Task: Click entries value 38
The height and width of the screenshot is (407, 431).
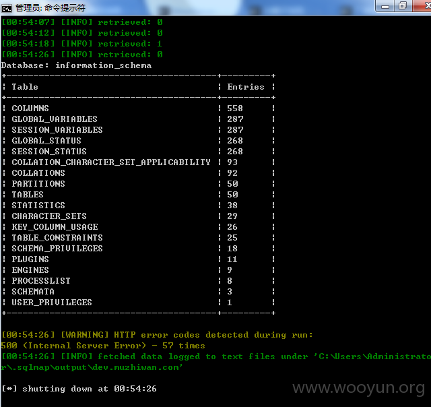Action: click(232, 205)
